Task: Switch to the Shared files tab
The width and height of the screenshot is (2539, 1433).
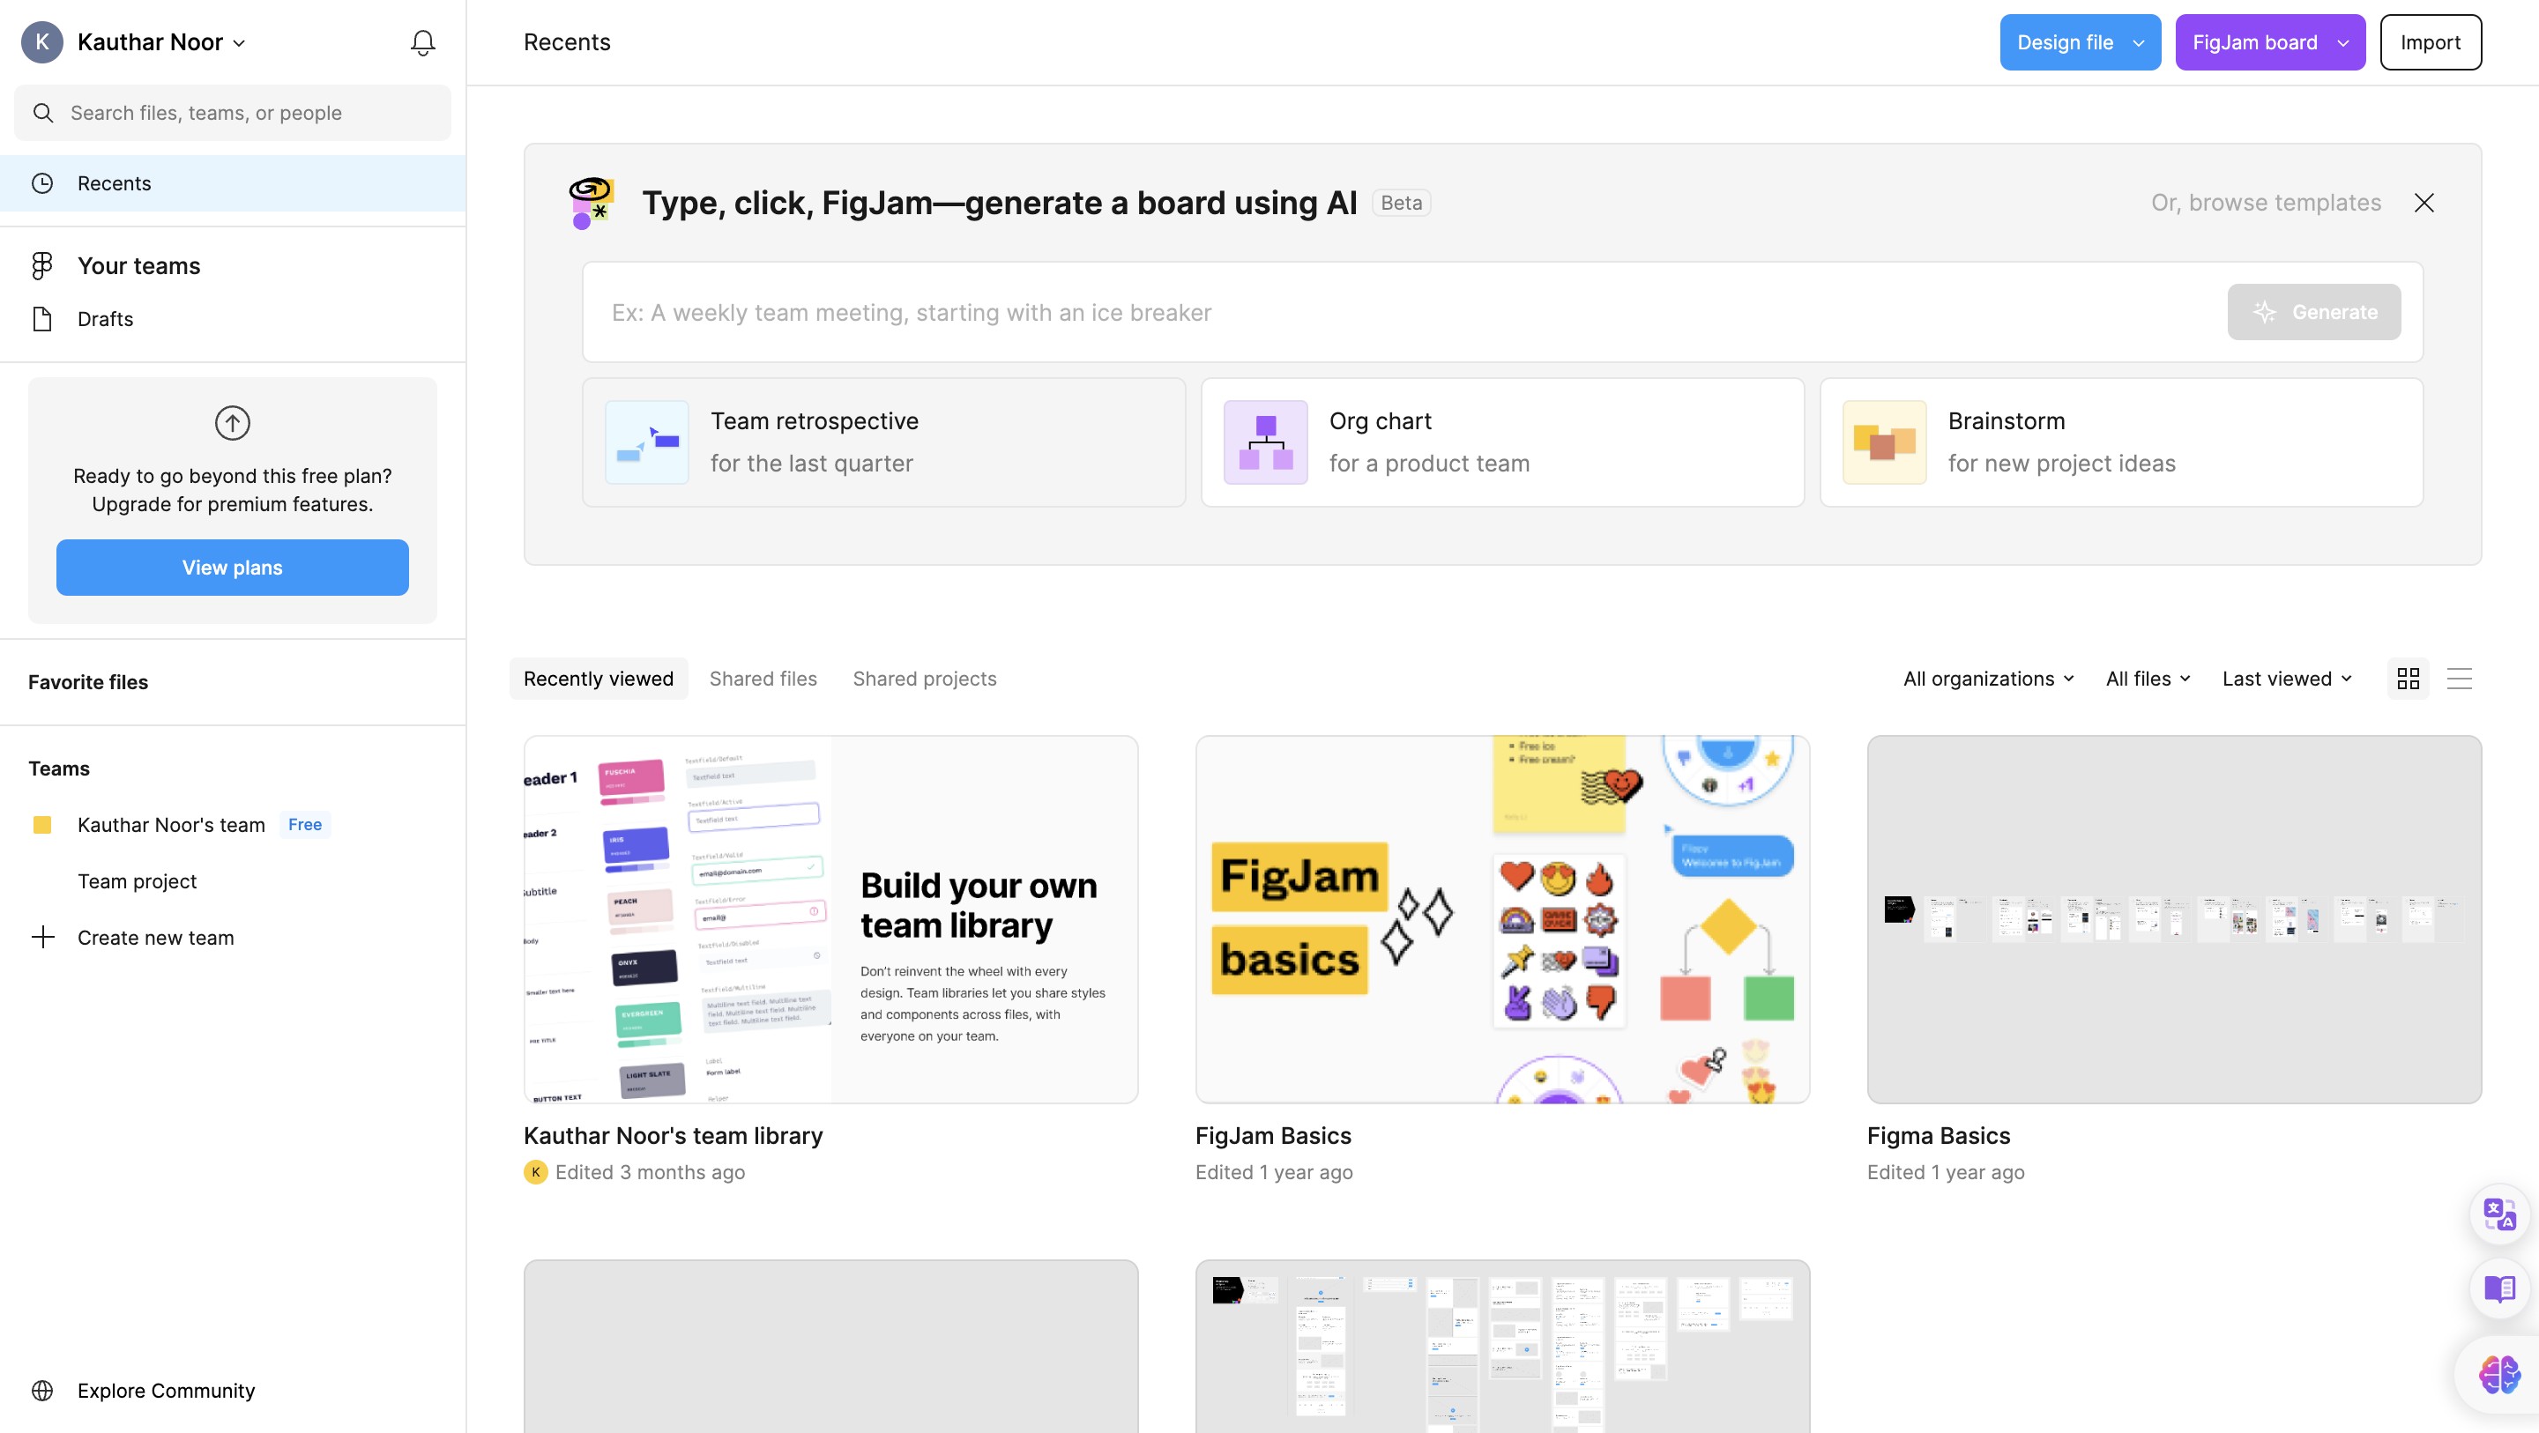Action: (763, 678)
